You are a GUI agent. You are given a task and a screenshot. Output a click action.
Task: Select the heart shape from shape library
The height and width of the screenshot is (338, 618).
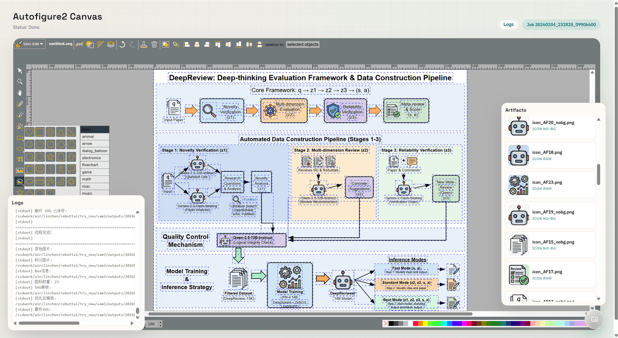tap(29, 132)
